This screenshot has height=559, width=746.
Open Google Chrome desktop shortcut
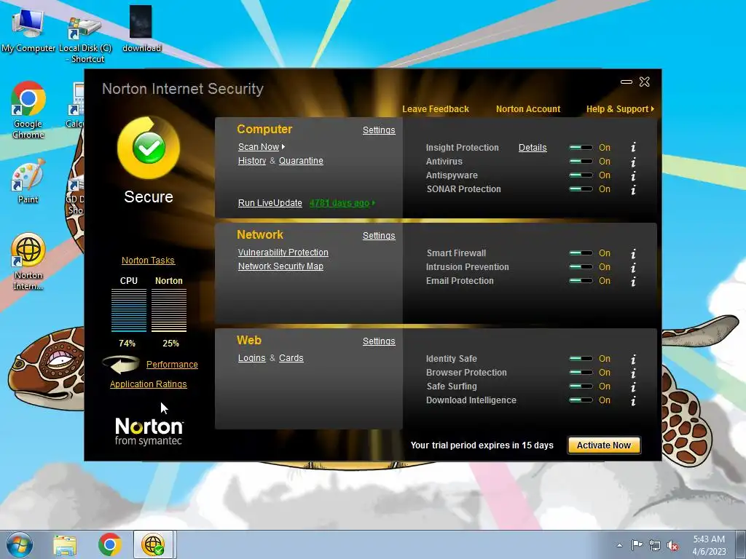(28, 110)
